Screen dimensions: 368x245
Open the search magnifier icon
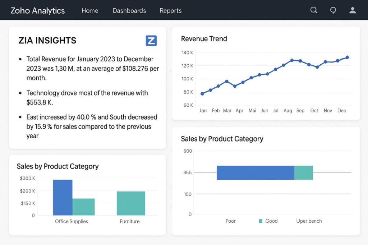(x=314, y=10)
